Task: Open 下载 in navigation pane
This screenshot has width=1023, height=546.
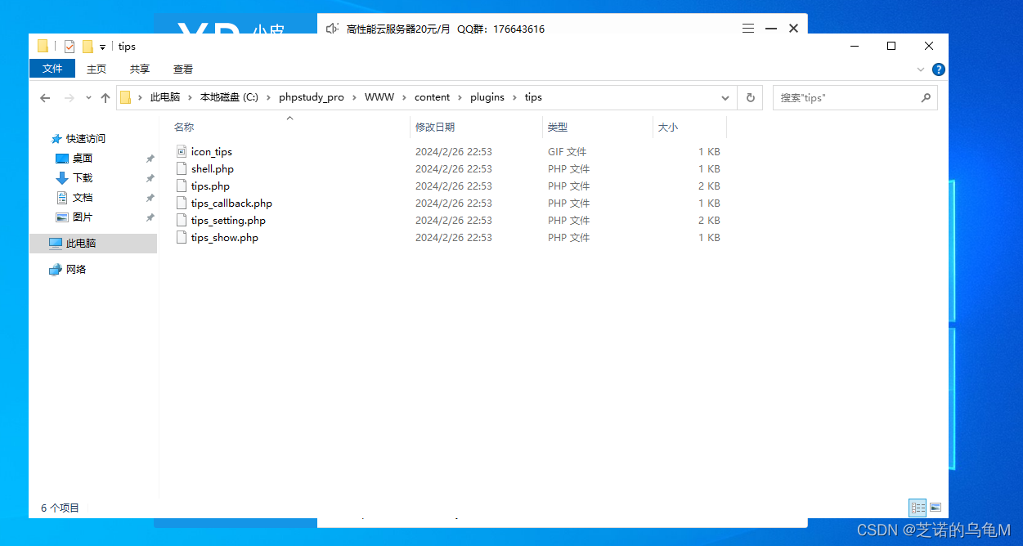Action: [x=83, y=177]
